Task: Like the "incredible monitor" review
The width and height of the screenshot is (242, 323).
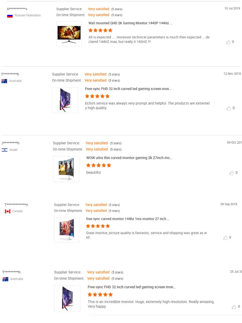Action: point(234,307)
